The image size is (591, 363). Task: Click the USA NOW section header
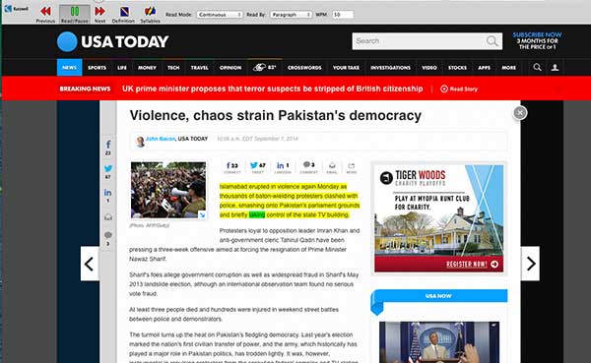[x=438, y=296]
